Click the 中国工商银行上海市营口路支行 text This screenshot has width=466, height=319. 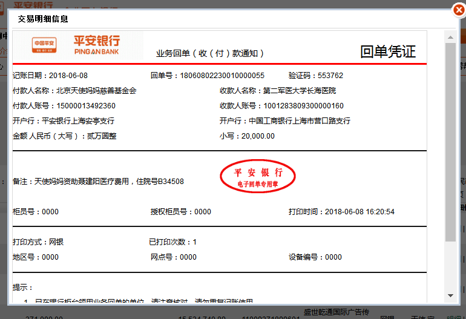pyautogui.click(x=300, y=121)
